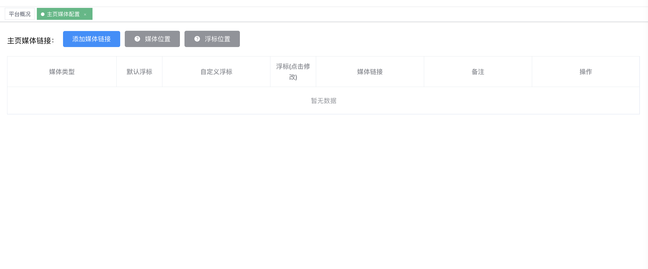Click the 添加媒体链接 button
The height and width of the screenshot is (269, 648).
[91, 39]
